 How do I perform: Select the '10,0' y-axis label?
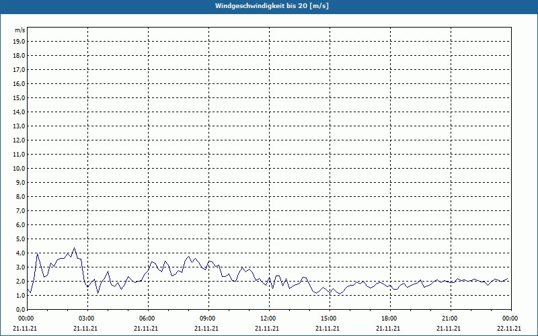(x=19, y=169)
